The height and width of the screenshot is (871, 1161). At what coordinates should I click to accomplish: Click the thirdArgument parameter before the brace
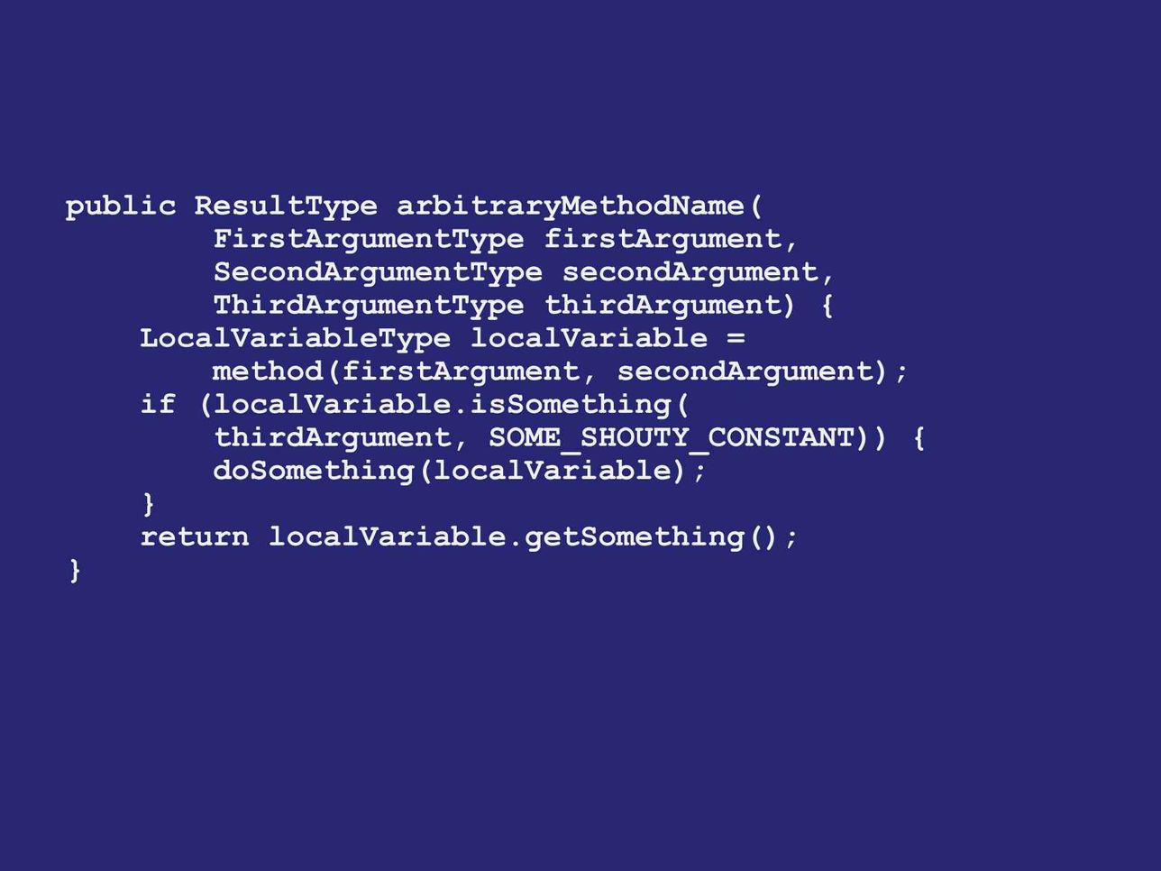click(x=663, y=306)
